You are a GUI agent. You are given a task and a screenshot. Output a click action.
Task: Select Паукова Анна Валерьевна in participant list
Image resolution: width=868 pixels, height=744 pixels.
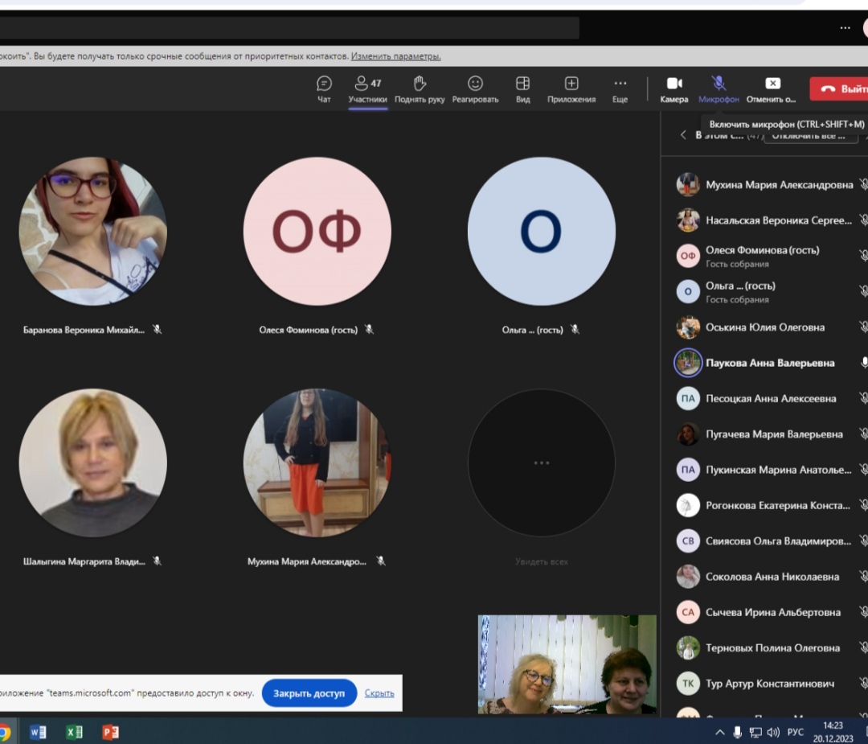coord(769,363)
